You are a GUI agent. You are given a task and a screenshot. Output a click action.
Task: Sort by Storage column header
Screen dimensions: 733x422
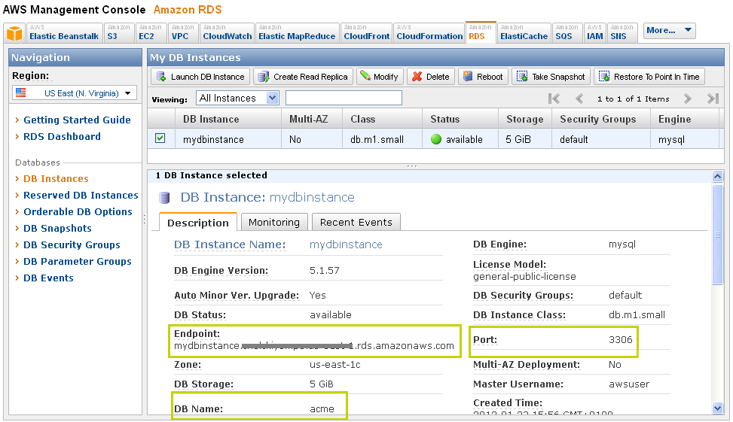[x=525, y=119]
